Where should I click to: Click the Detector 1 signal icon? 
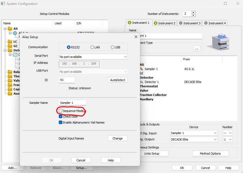142,82
